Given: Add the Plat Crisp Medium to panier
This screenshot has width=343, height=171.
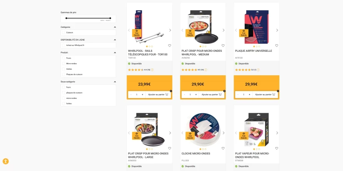Looking at the screenshot, I should (x=211, y=94).
